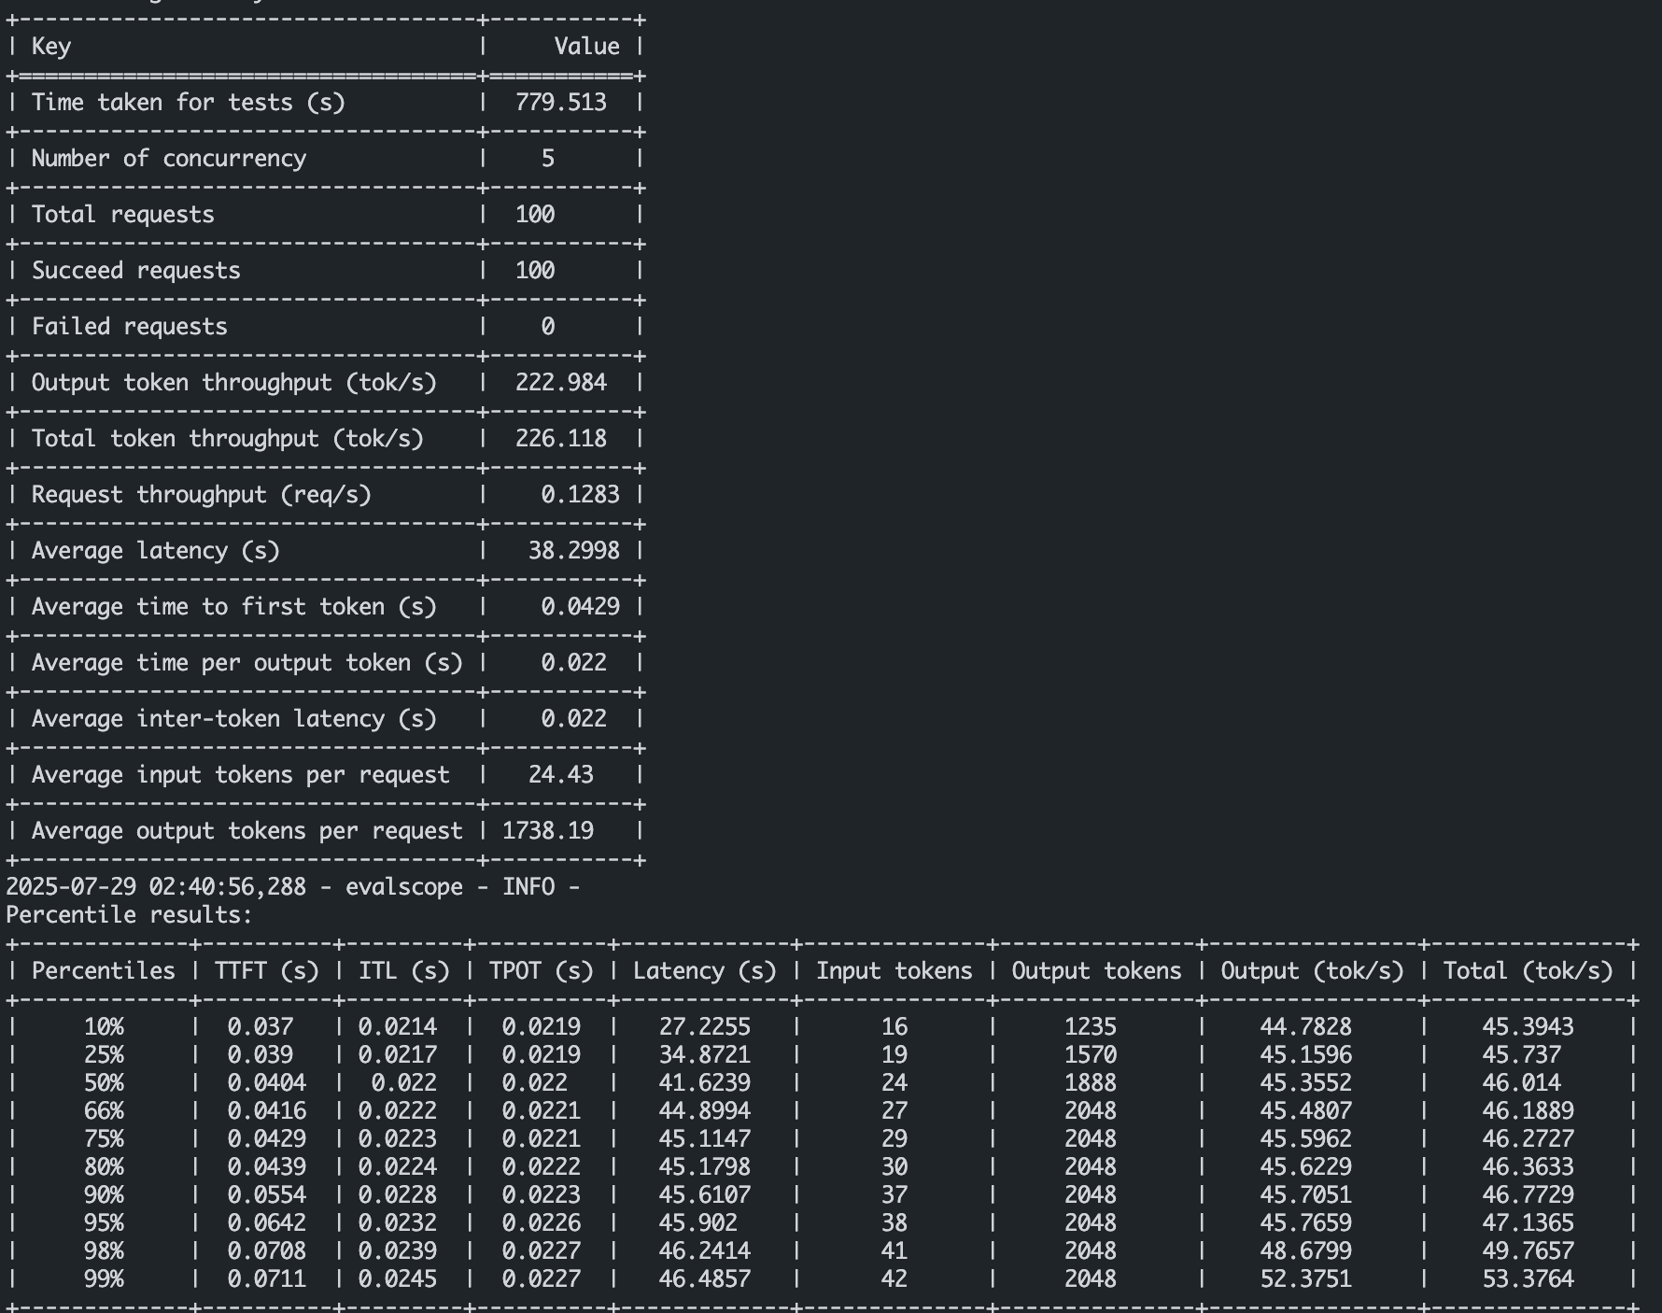
Task: Click the average input tokens value 24.43
Action: coord(560,775)
